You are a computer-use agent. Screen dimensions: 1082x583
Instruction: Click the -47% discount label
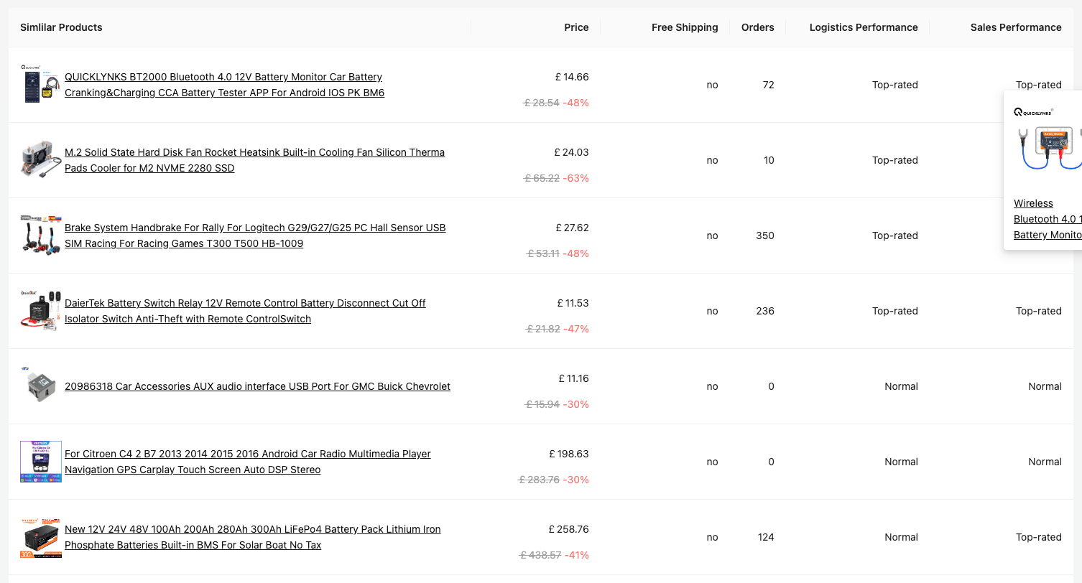[x=576, y=329]
